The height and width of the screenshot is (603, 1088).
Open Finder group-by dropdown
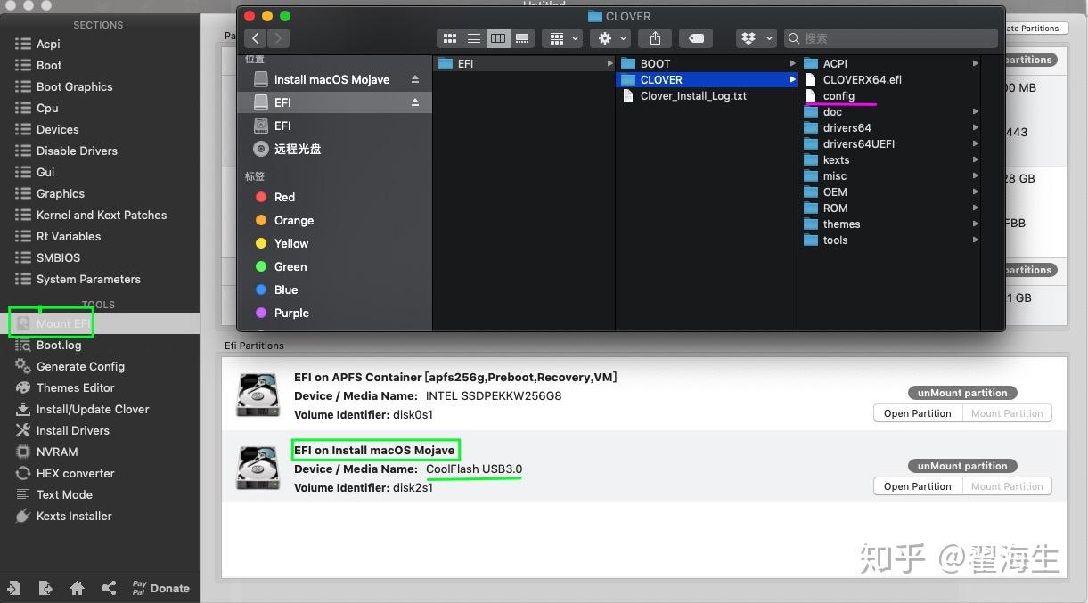562,38
